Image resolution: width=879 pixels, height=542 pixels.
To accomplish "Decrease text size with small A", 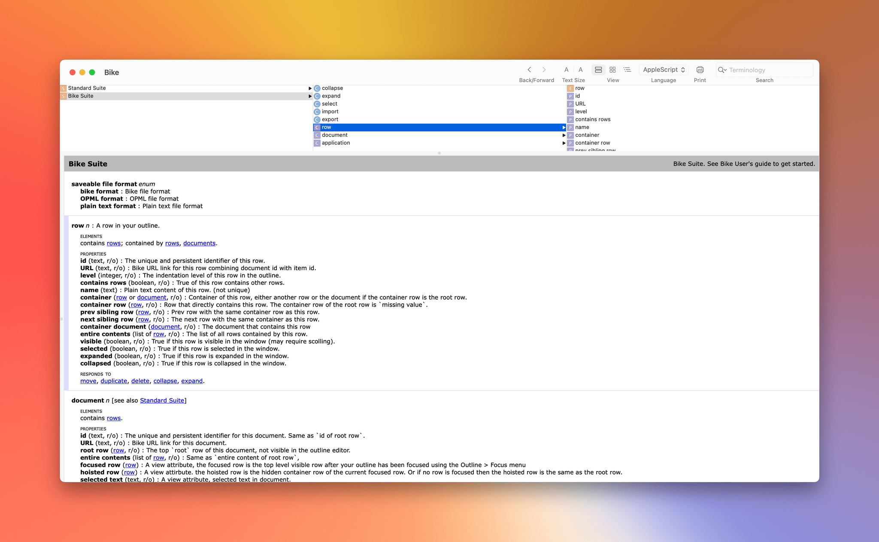I will (566, 70).
